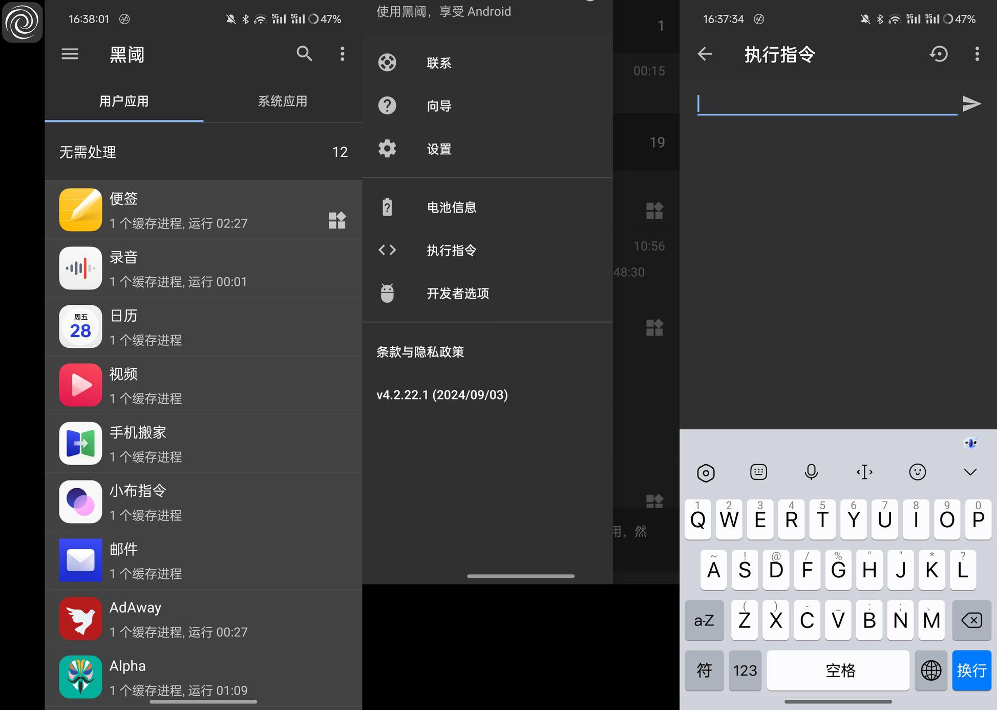Open 执行指令 in side drawer

click(451, 250)
